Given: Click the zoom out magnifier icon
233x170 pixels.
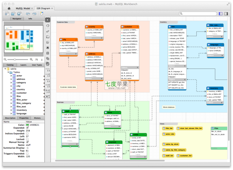Looking at the screenshot, I should tap(5, 60).
